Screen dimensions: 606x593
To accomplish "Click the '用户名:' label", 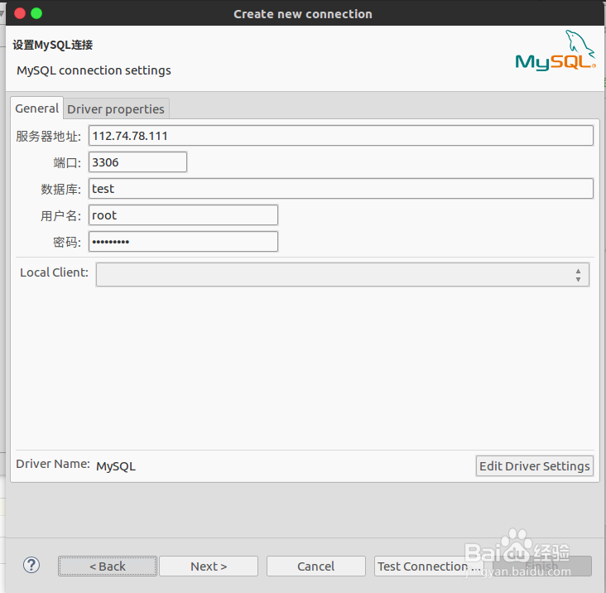I will (60, 215).
